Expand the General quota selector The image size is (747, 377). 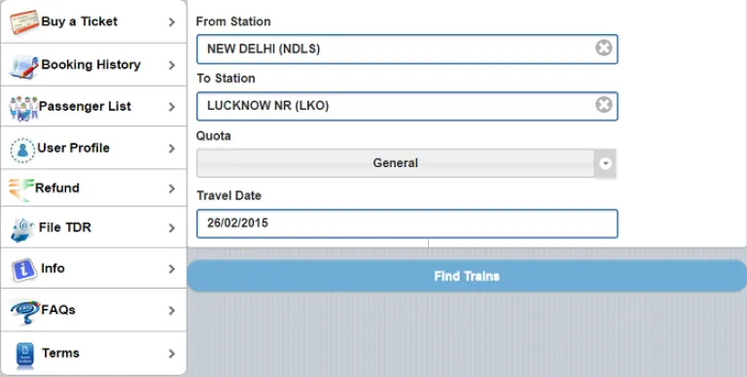(407, 163)
